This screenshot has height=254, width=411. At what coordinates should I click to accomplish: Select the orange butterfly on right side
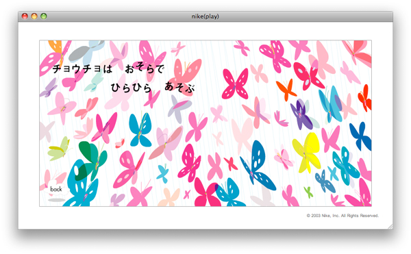tap(286, 90)
